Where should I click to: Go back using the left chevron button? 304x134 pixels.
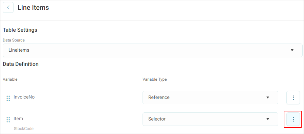tap(8, 7)
